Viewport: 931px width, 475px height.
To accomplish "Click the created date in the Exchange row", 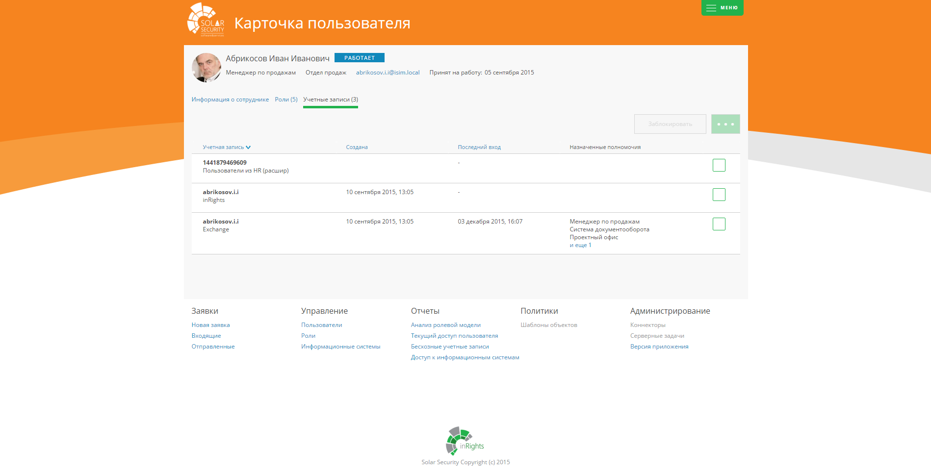I will [380, 222].
